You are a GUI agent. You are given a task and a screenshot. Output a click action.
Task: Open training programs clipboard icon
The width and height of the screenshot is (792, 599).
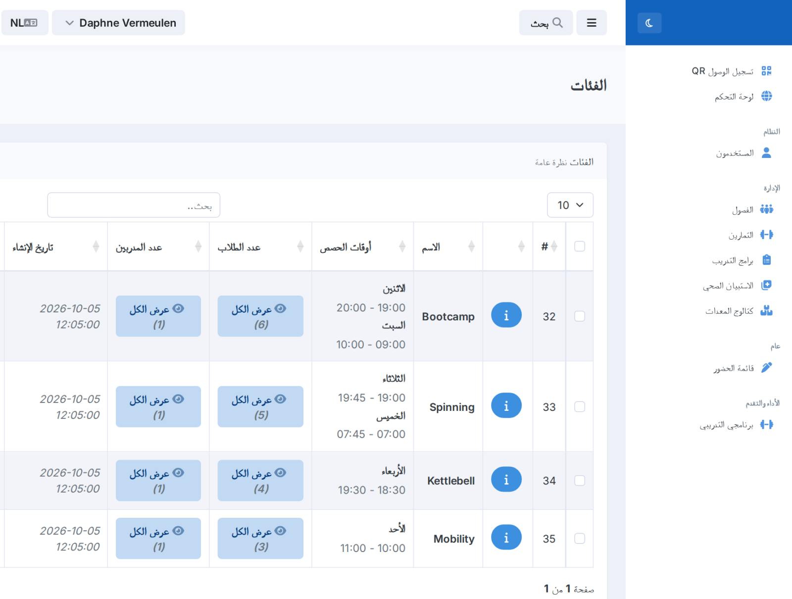(x=766, y=260)
